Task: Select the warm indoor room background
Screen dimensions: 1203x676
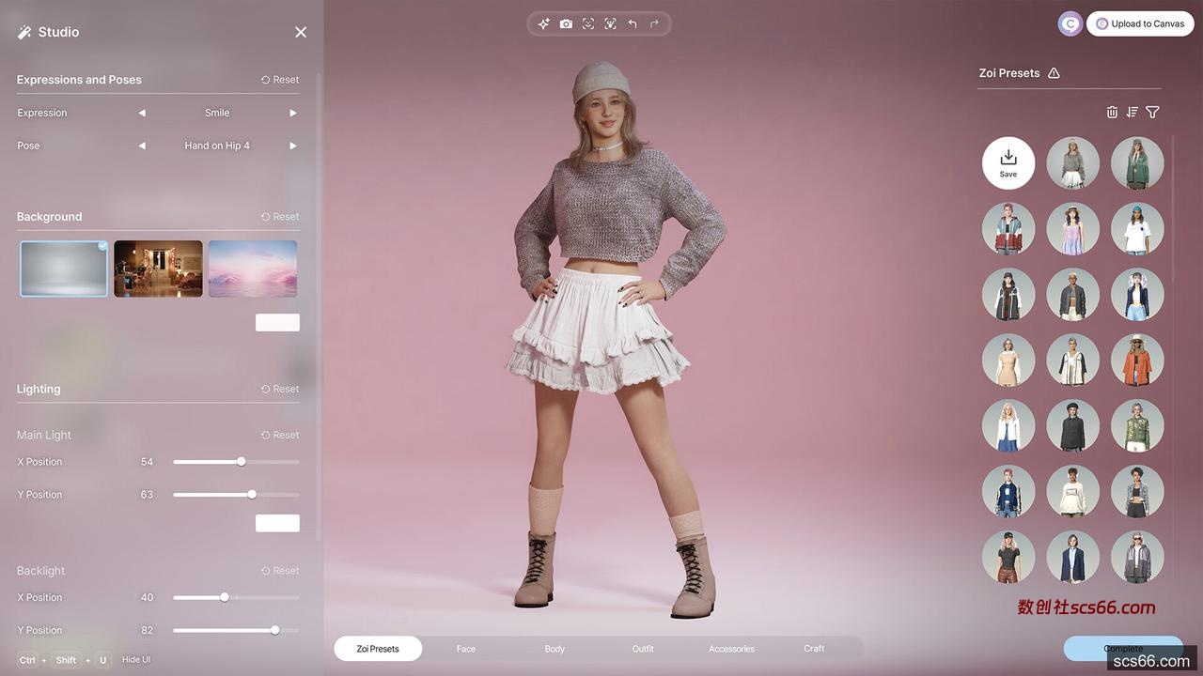Action: tap(158, 269)
